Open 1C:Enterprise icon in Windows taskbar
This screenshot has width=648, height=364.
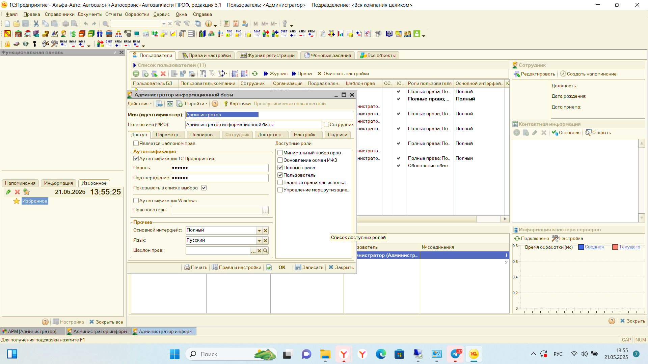[474, 354]
